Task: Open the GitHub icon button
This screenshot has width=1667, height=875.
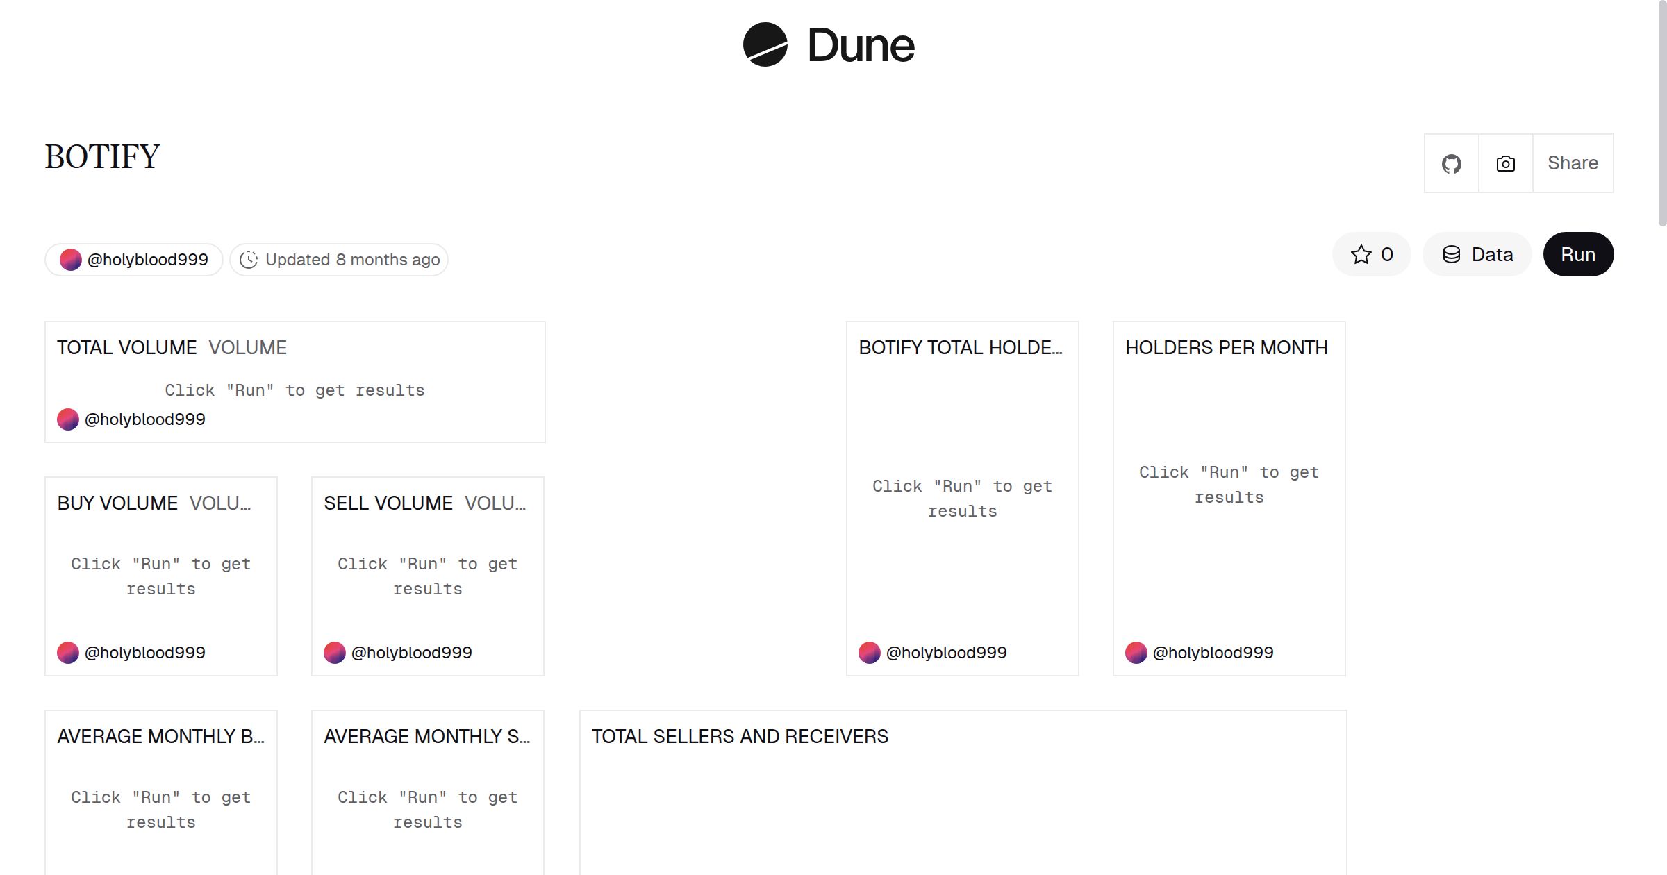Action: [1451, 163]
